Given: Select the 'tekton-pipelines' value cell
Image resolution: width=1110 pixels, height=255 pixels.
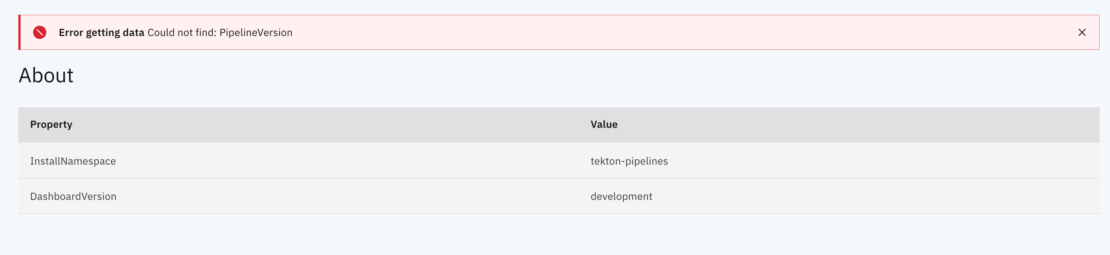Looking at the screenshot, I should [630, 161].
